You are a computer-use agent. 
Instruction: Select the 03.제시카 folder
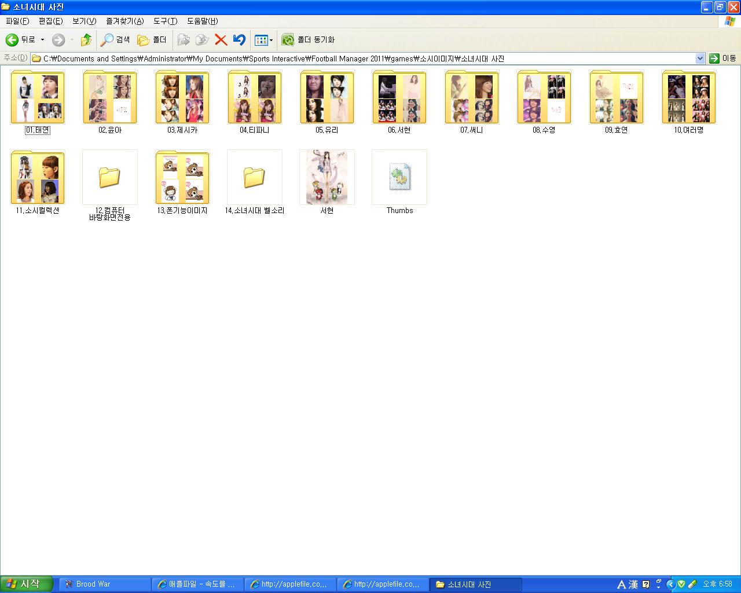click(x=182, y=97)
